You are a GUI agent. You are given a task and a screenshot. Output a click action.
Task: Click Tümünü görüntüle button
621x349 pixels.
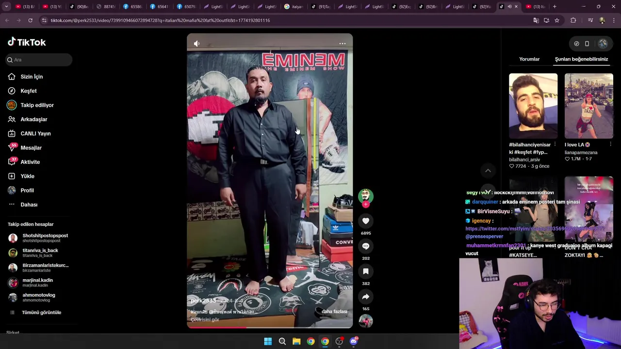pyautogui.click(x=41, y=313)
